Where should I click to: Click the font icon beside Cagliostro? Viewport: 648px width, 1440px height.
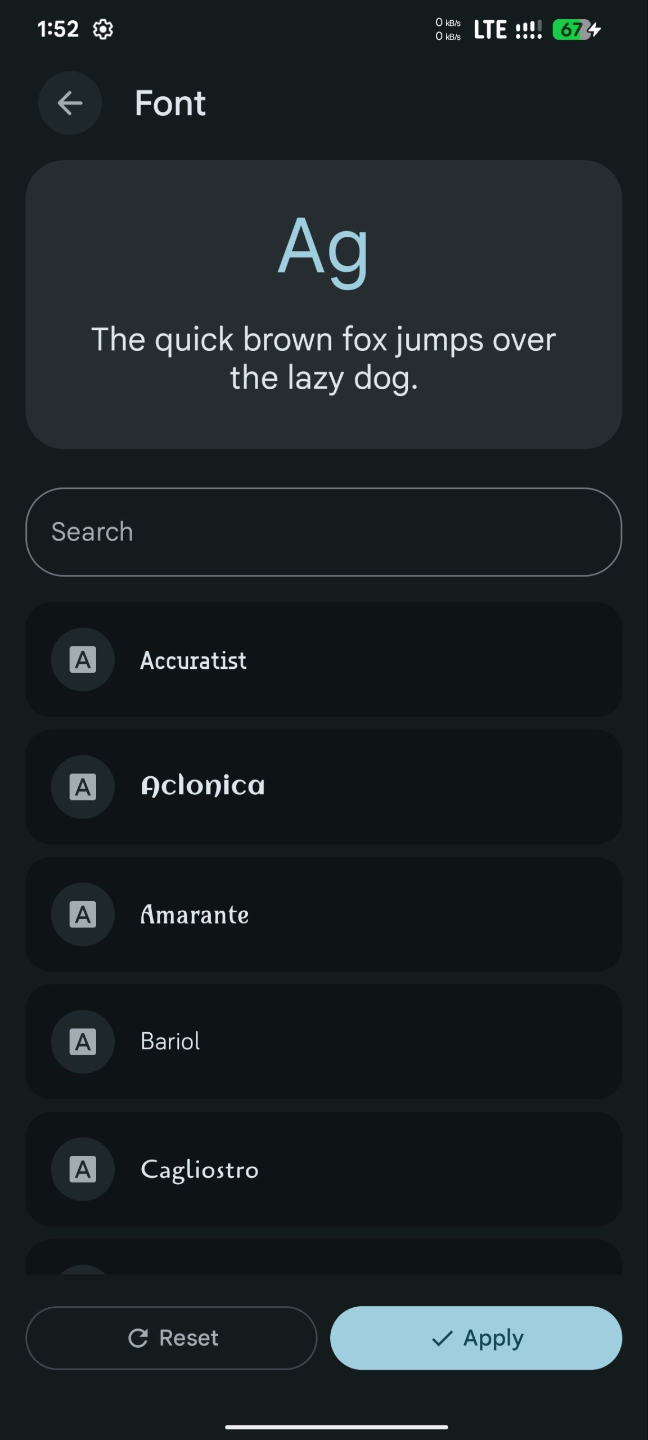[83, 1169]
